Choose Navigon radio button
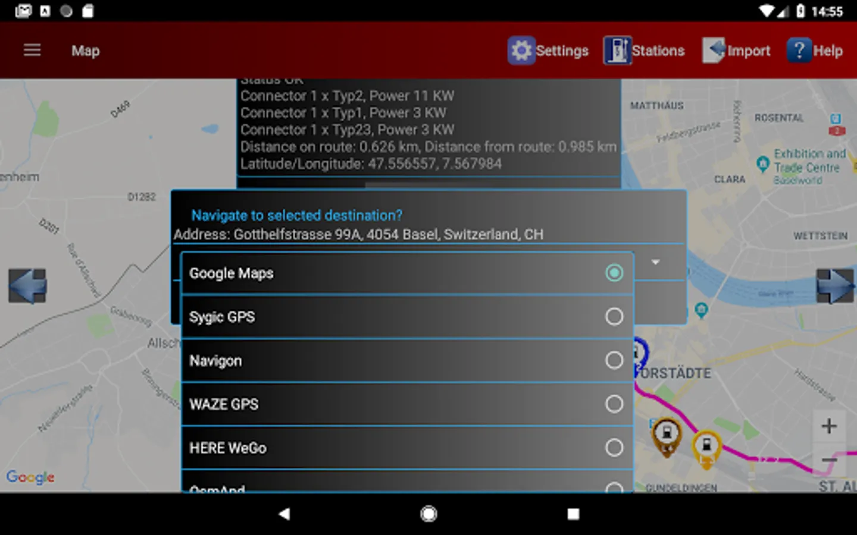Image resolution: width=857 pixels, height=535 pixels. (614, 360)
